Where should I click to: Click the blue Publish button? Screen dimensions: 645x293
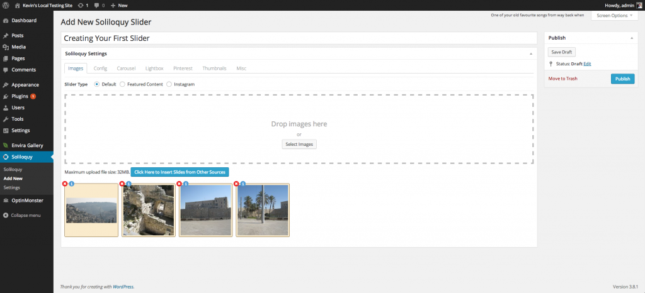pyautogui.click(x=622, y=79)
